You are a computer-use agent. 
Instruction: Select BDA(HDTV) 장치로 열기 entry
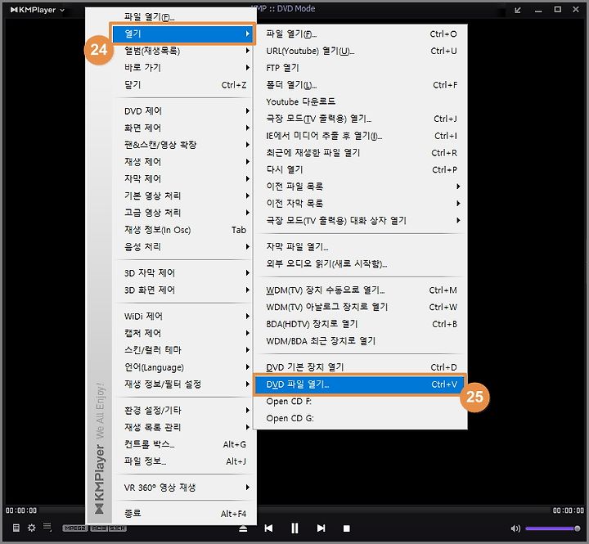[362, 324]
